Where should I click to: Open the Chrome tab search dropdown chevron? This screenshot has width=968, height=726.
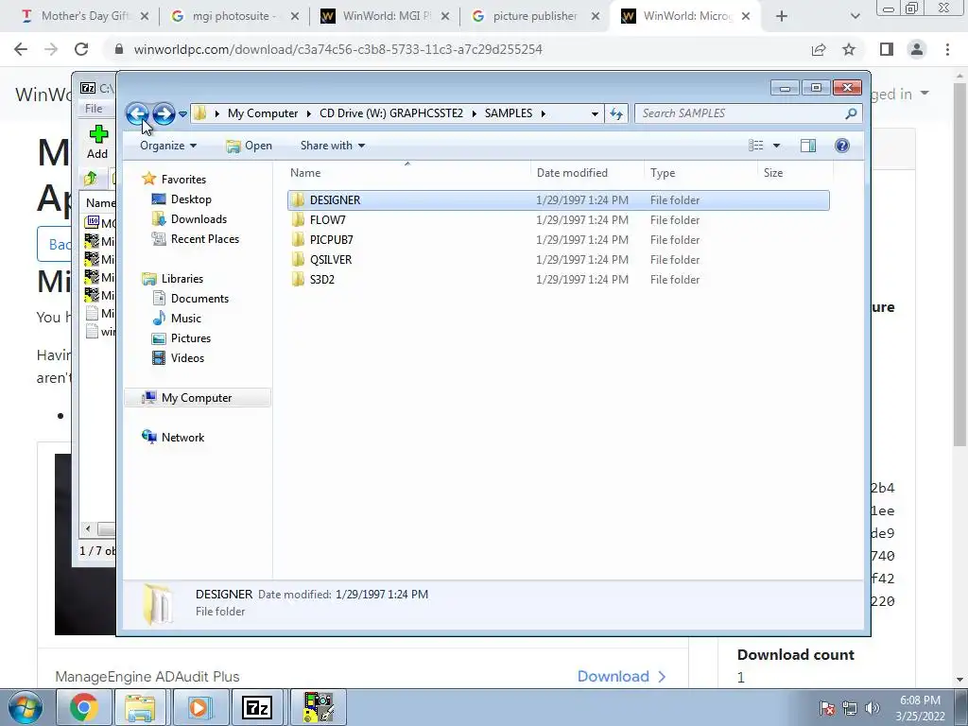(x=855, y=17)
